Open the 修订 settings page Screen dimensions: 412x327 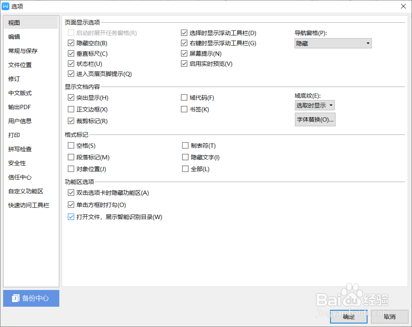[31, 79]
